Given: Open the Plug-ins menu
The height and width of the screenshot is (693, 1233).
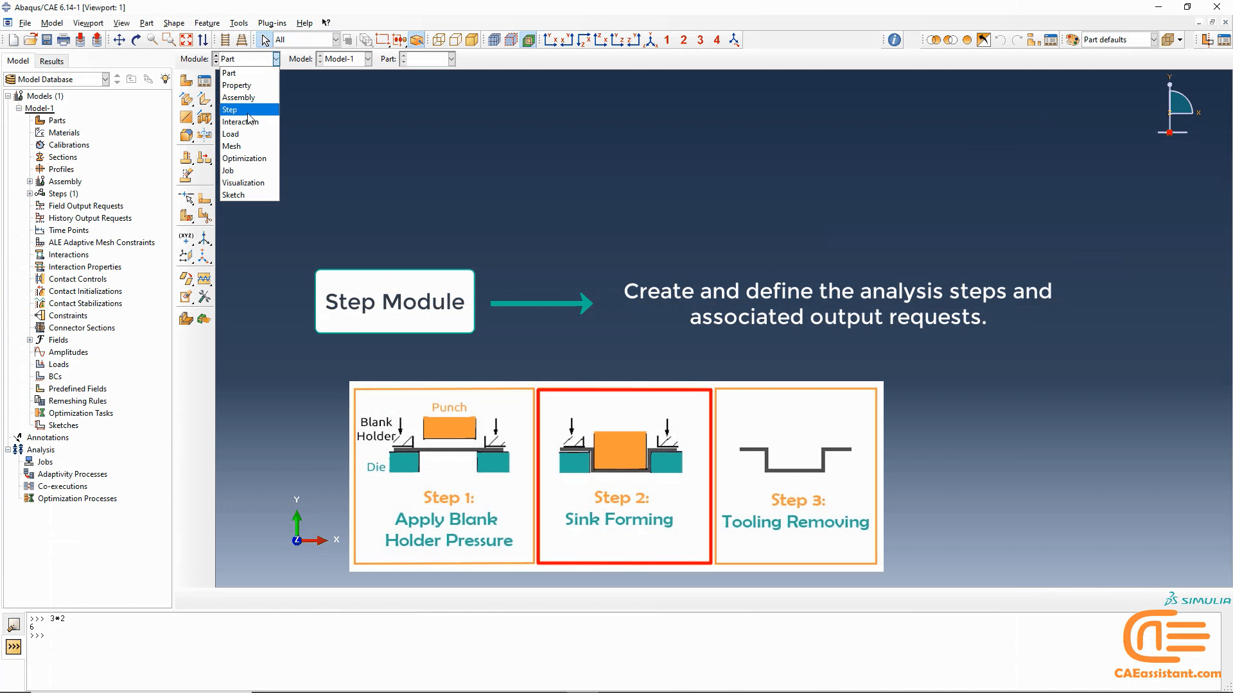Looking at the screenshot, I should (272, 23).
